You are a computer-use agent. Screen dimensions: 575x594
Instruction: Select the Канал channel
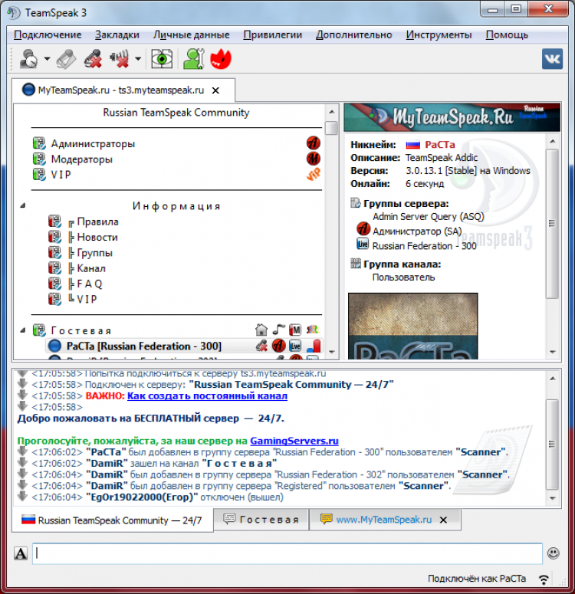point(91,268)
